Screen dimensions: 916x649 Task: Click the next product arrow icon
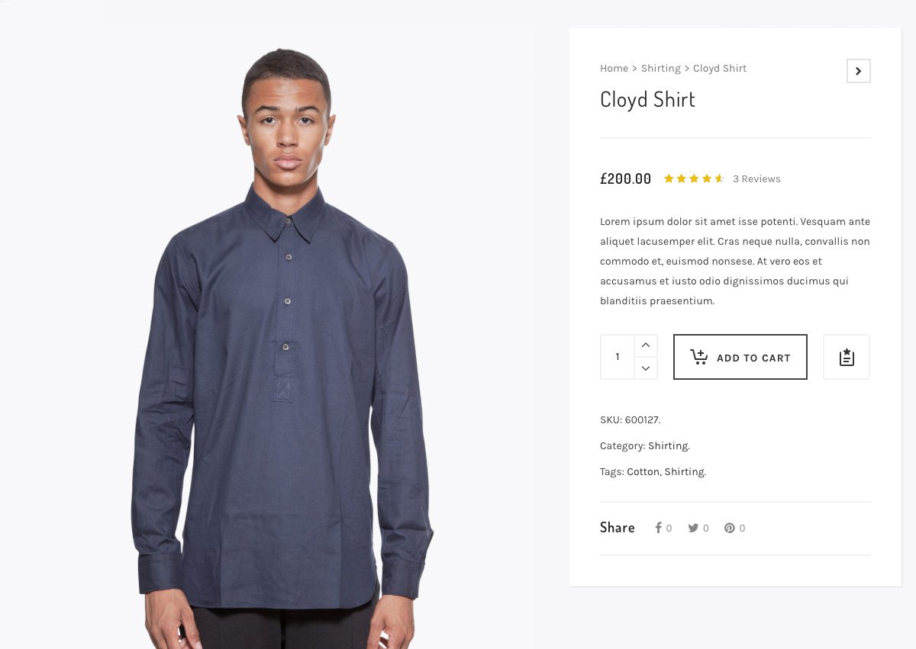pos(859,71)
